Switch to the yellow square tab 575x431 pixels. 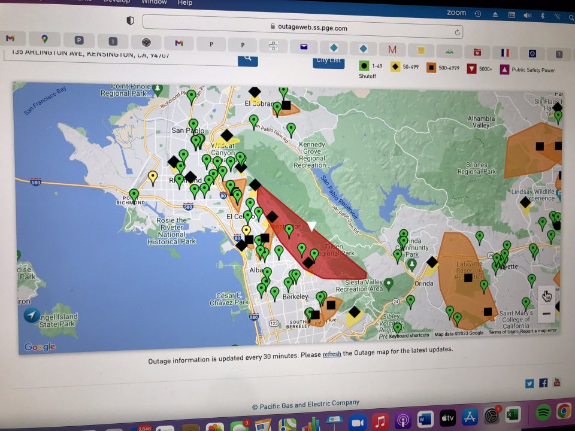(x=421, y=50)
